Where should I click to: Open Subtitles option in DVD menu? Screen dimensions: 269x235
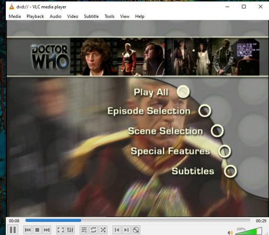193,171
